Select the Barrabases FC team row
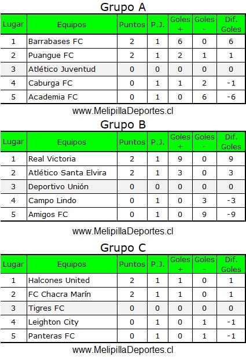This screenshot has width=246, height=357. (x=123, y=42)
